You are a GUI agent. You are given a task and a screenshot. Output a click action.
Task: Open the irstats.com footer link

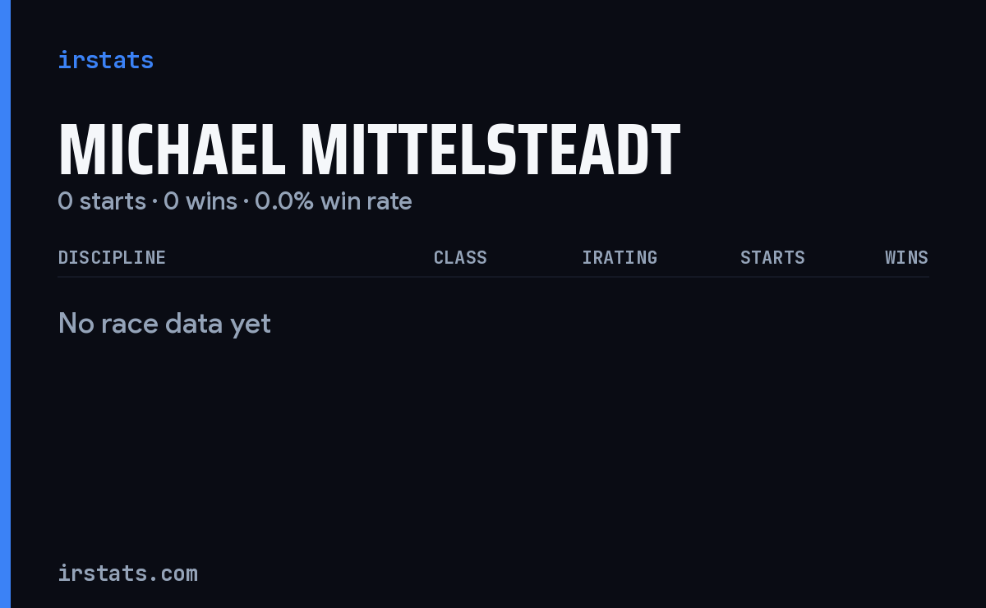coord(127,573)
